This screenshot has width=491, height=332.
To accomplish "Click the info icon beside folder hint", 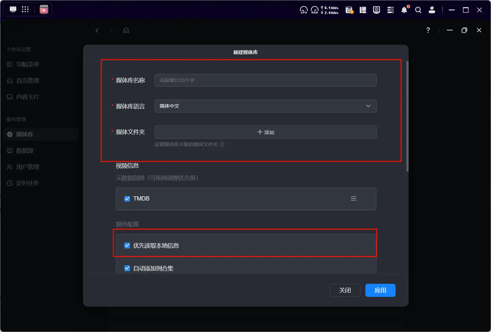I will (222, 145).
